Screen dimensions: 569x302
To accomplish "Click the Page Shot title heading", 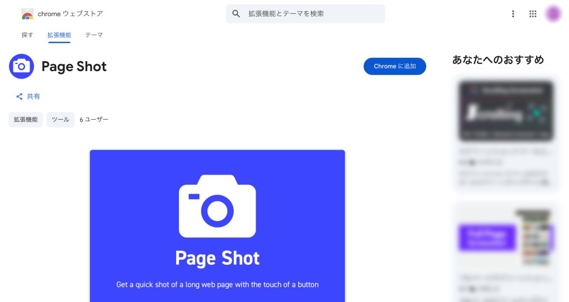I will [x=74, y=67].
